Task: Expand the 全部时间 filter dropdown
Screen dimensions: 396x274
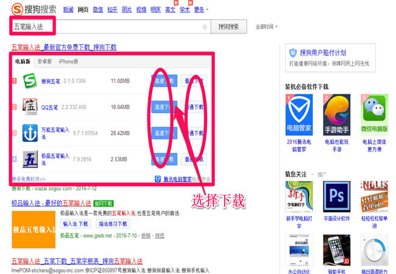Action: 266,27
